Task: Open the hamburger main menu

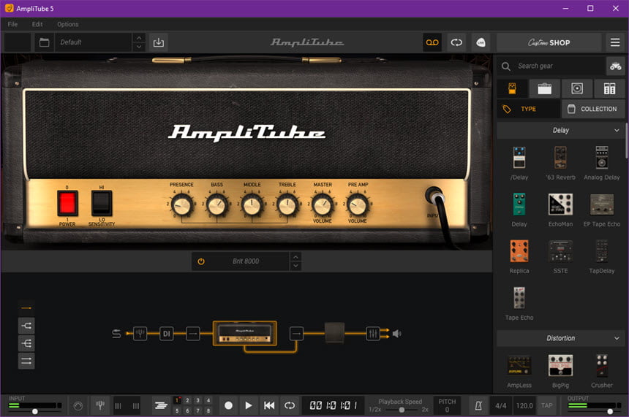Action: [615, 42]
